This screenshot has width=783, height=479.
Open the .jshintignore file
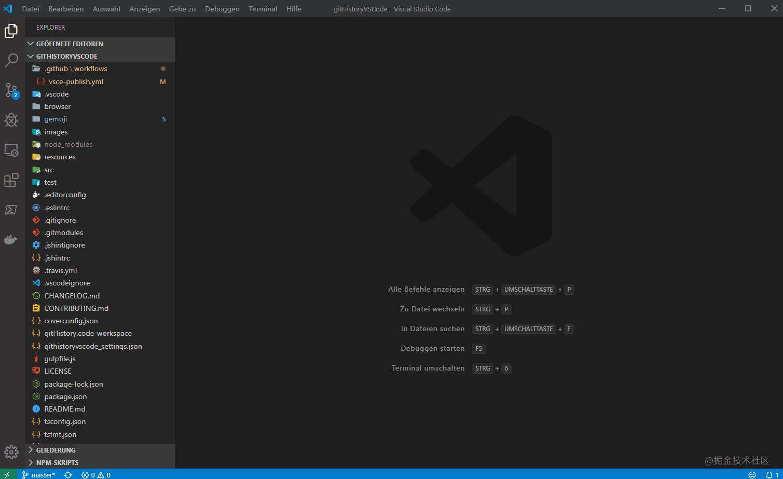coord(100,245)
